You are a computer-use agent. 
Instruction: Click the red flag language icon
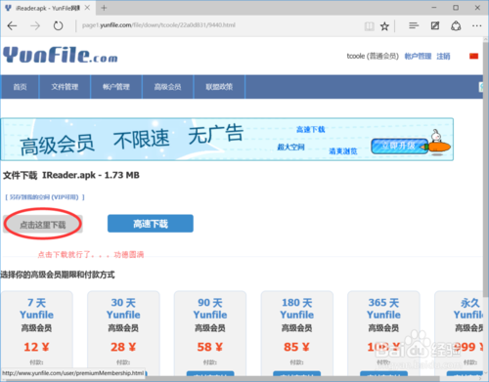click(x=473, y=56)
